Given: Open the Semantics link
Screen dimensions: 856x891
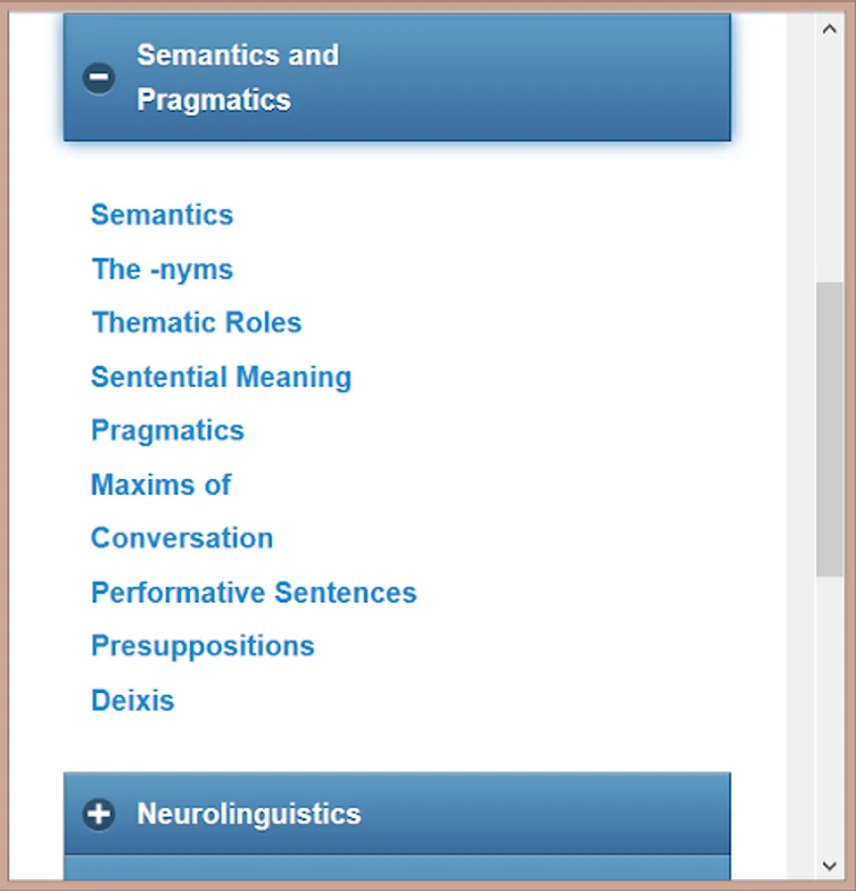Looking at the screenshot, I should point(162,215).
